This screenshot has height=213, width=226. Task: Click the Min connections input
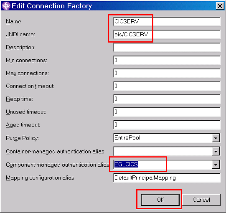[x=167, y=60]
